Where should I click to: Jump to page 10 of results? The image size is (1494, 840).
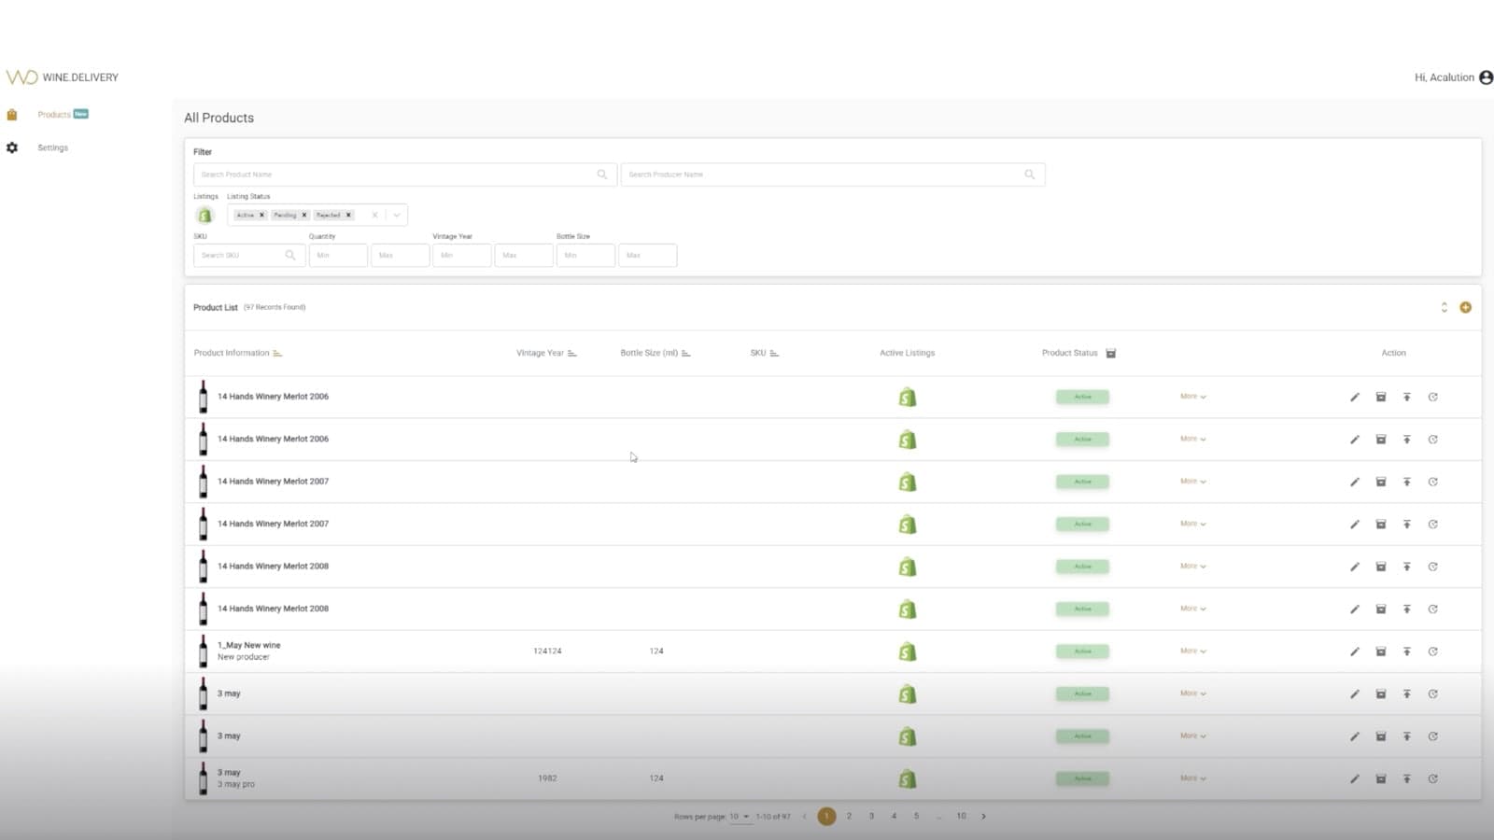(x=961, y=817)
